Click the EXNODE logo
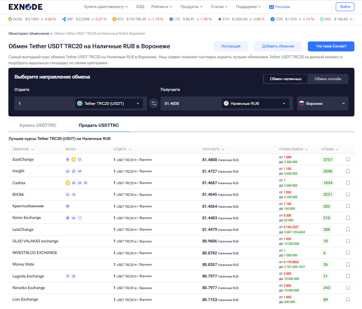This screenshot has height=309, width=362. [x=25, y=7]
